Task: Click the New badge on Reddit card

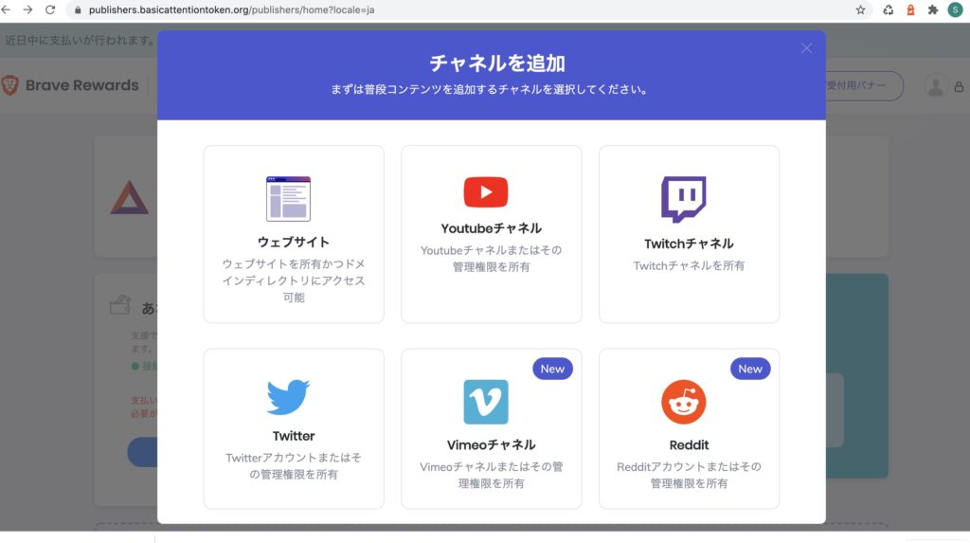Action: 750,369
